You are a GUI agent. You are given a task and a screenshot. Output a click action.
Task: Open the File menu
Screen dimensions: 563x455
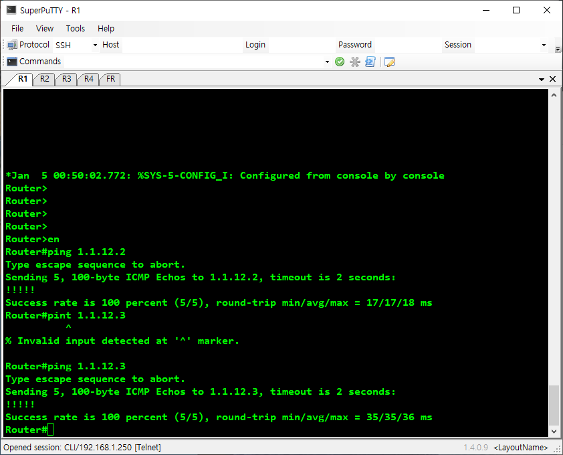coord(17,28)
